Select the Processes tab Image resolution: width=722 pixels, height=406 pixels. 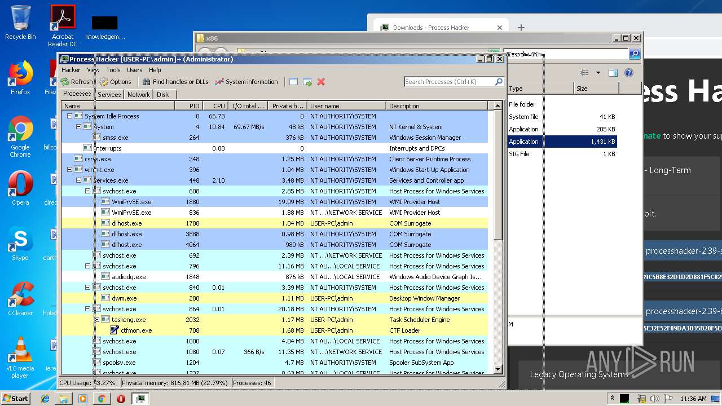77,94
